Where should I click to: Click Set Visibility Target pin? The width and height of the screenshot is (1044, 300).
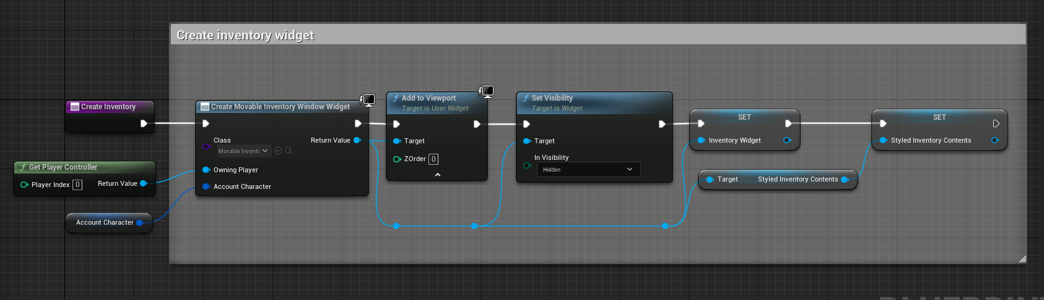(x=527, y=141)
